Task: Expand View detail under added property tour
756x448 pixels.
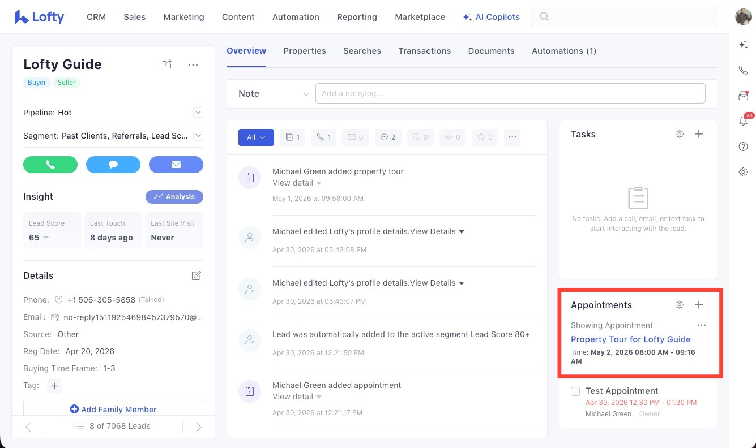Action: coord(297,183)
